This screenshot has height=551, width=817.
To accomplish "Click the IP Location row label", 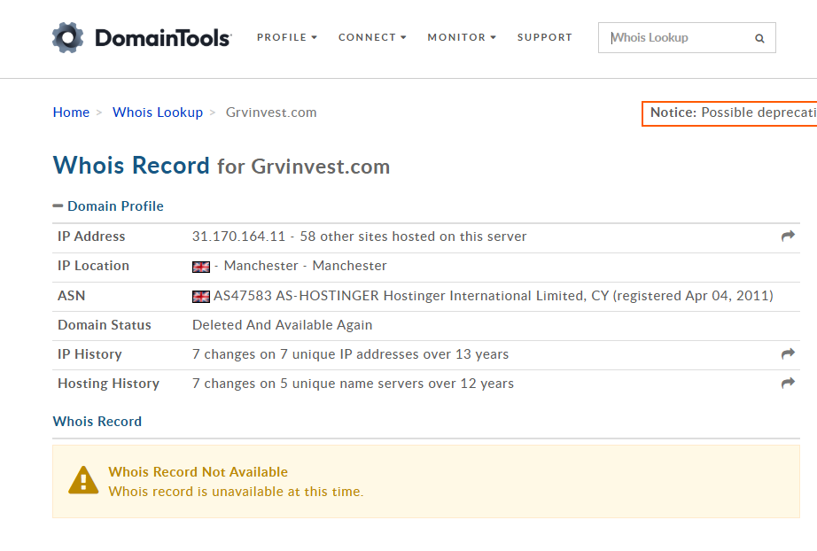I will click(x=93, y=266).
